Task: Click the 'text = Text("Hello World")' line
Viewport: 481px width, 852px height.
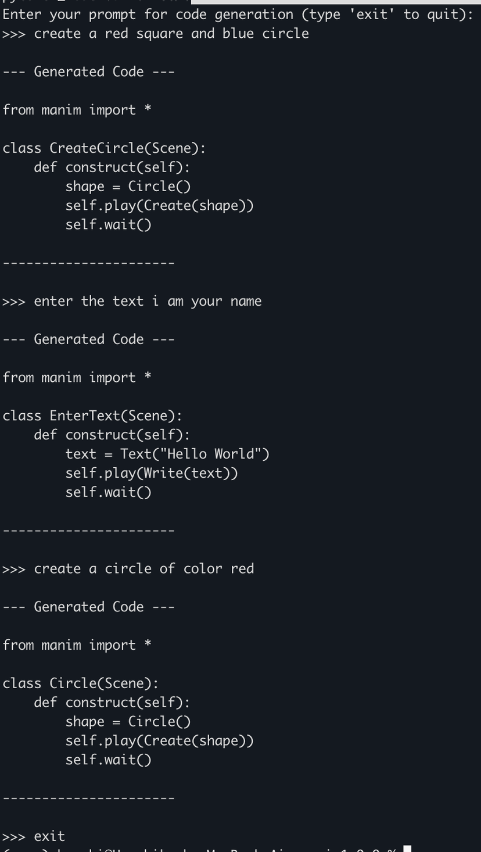Action: point(167,454)
